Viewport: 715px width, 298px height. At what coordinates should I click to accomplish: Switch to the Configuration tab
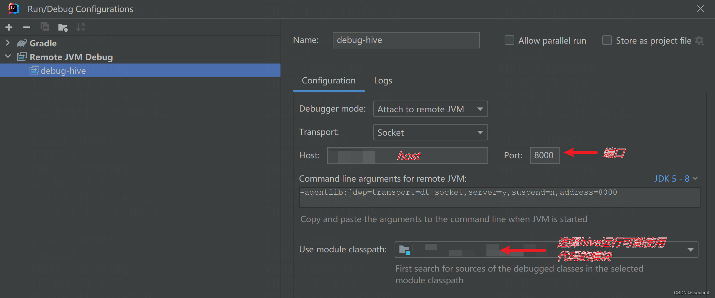point(329,81)
